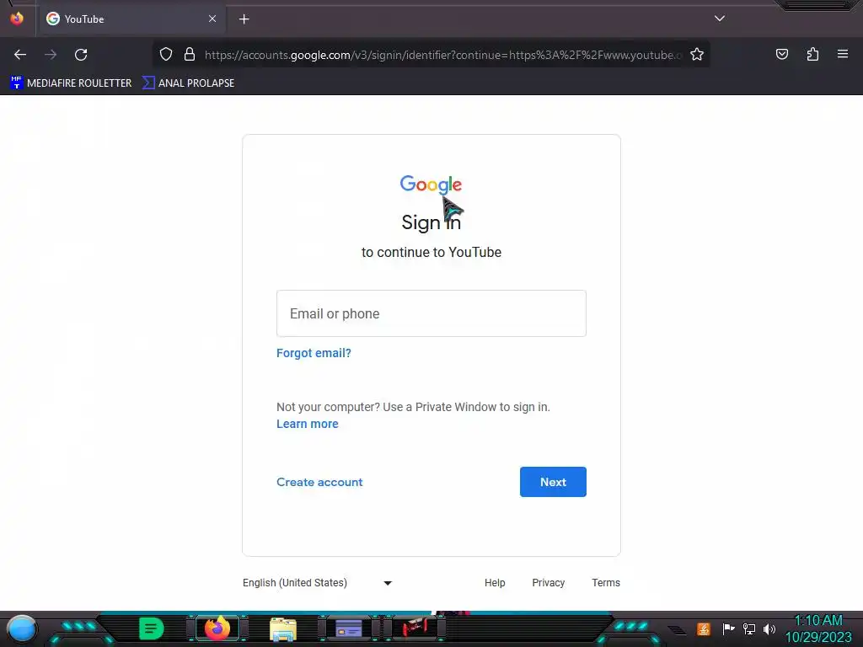Open Action Center flag icon
This screenshot has width=863, height=647.
click(728, 628)
